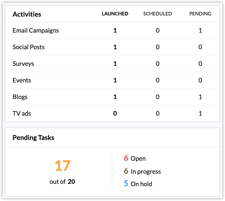
Task: Open the Email Campaigns activity row
Action: tap(36, 31)
